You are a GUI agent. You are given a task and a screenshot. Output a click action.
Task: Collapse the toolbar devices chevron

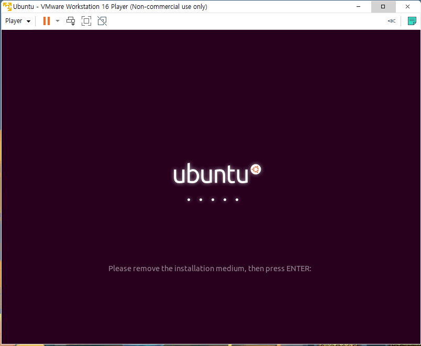392,21
